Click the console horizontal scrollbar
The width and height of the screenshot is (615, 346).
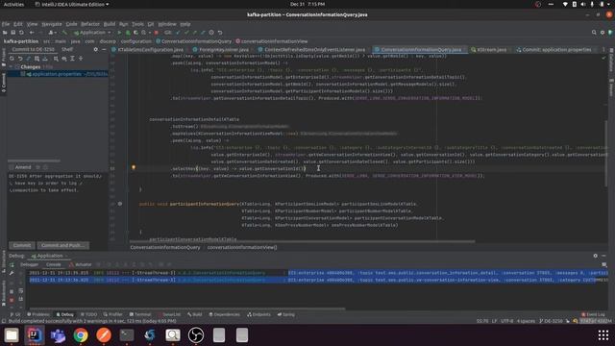(187, 309)
